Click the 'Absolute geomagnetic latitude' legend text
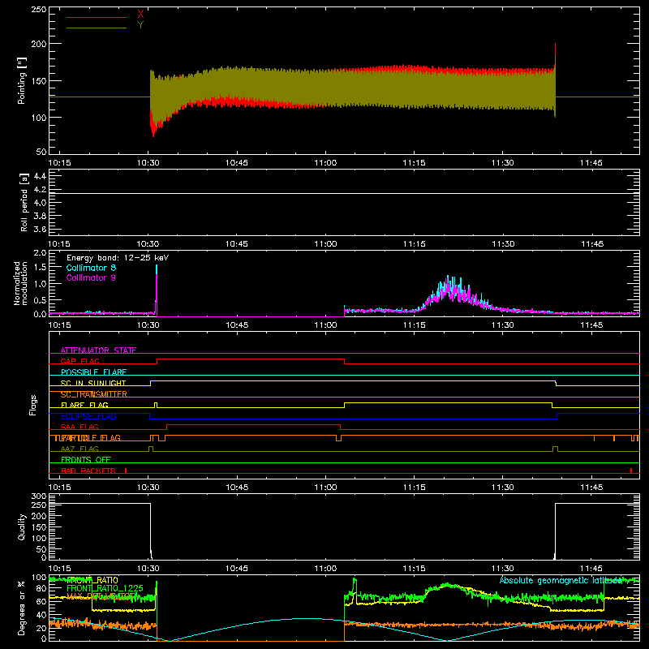The height and width of the screenshot is (649, 649). (561, 580)
